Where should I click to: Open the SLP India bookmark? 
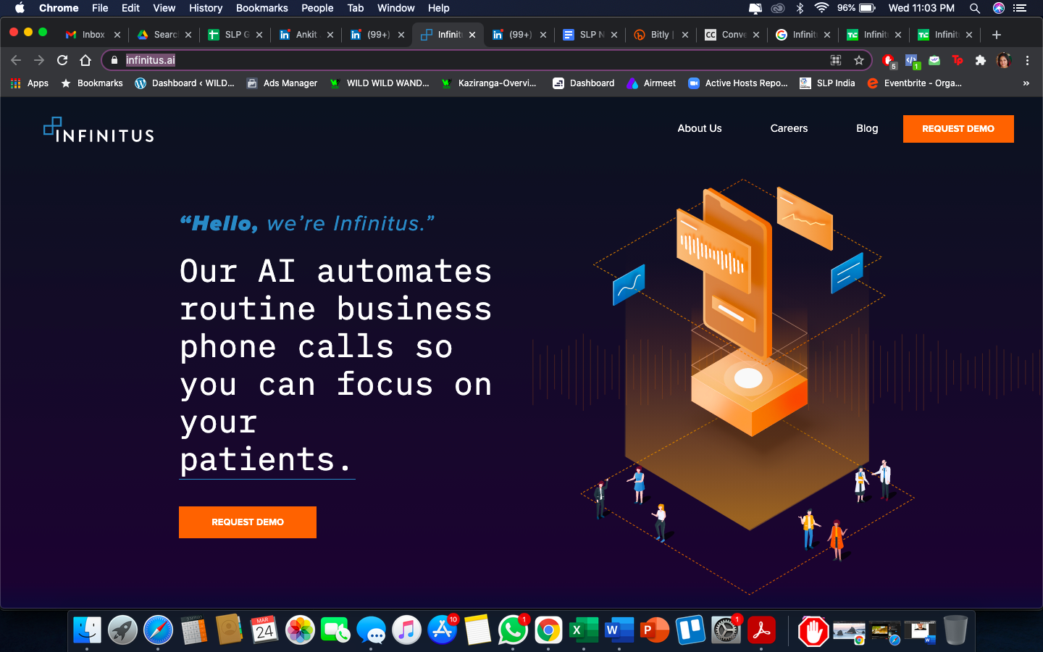[828, 83]
